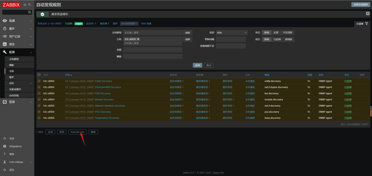Expand the 动作 submenu

pyautogui.click(x=31, y=83)
